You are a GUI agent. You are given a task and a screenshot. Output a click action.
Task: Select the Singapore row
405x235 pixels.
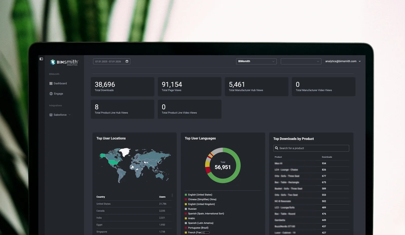pyautogui.click(x=134, y=232)
